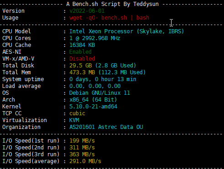
Task: Select the OS value Debian GNU/Linux 11
Action: (99, 93)
